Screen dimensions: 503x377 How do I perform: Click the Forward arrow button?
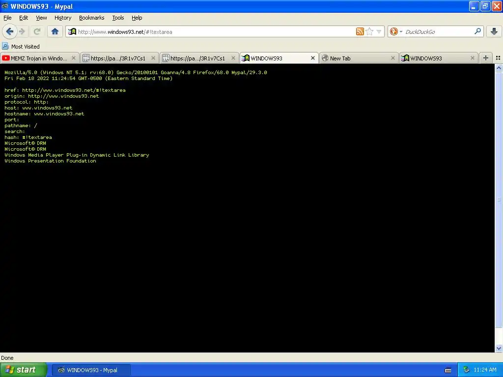tap(22, 31)
